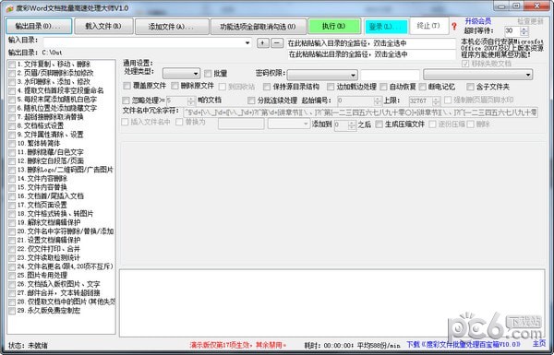Enable 删除原文件 checkbox
Image resolution: width=554 pixels, height=355 pixels.
point(175,86)
